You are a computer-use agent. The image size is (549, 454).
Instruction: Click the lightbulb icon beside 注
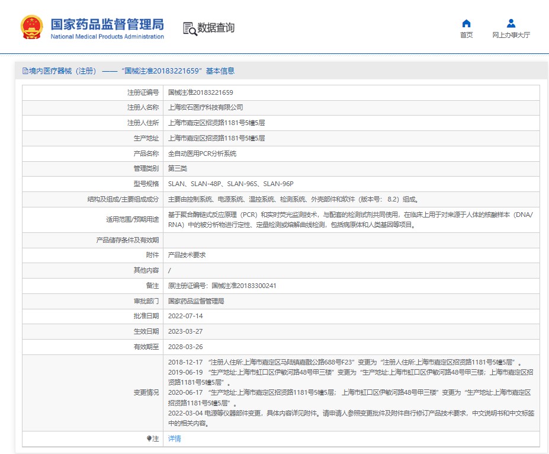click(x=149, y=439)
